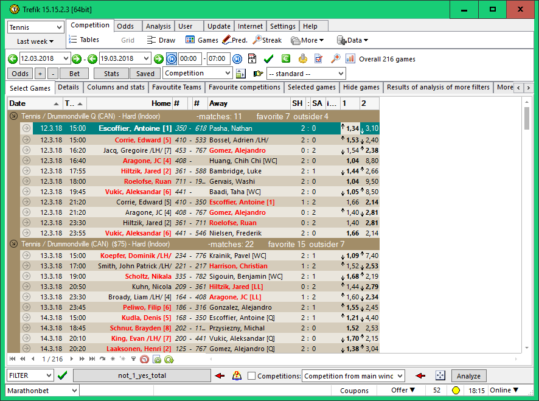Toggle the Competitions checkbox
This screenshot has width=539, height=401.
[251, 376]
